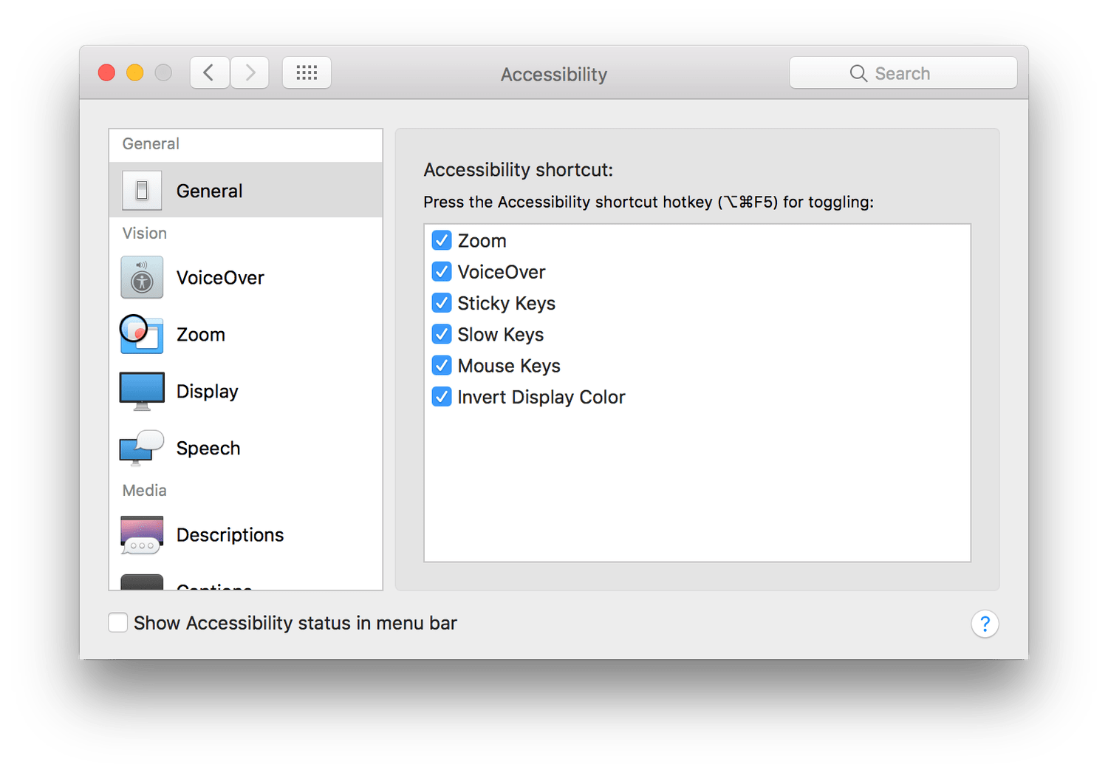Go back with the left chevron button
Viewport: 1108px width, 773px height.
pos(209,72)
